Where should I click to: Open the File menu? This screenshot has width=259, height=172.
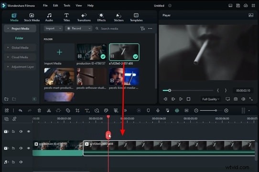(45, 5)
